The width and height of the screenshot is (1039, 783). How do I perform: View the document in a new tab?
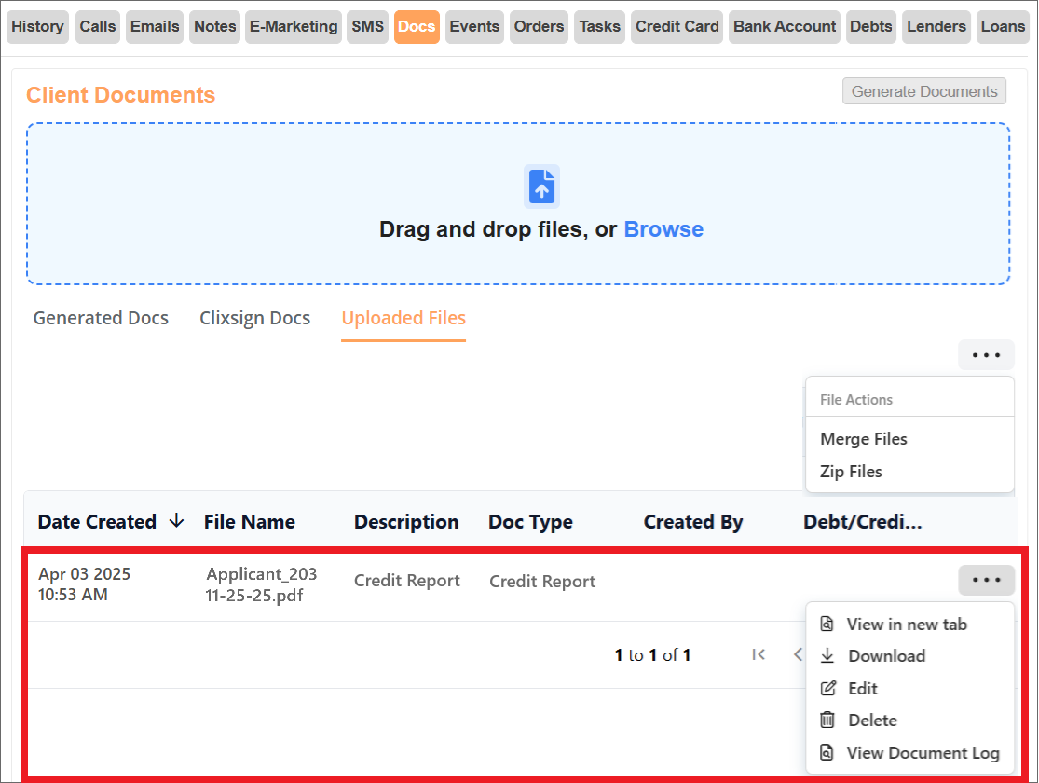[906, 624]
